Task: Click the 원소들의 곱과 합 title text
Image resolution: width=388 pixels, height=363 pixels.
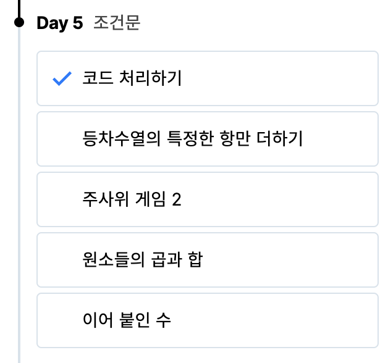Action: click(142, 260)
